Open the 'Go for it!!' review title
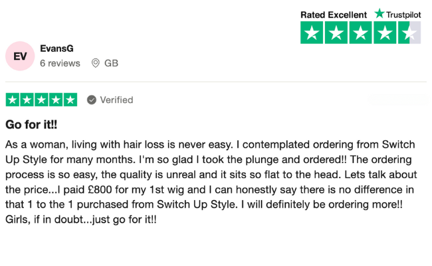This screenshot has height=266, width=432. point(31,124)
